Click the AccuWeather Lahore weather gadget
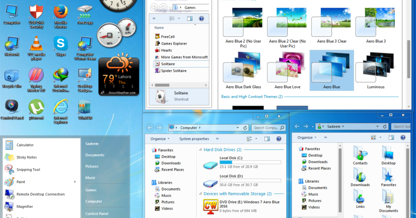The height and width of the screenshot is (218, 416). [x=119, y=75]
